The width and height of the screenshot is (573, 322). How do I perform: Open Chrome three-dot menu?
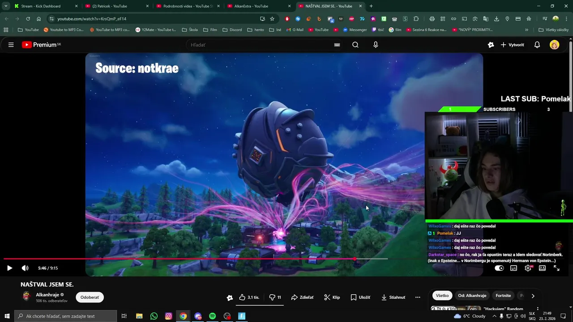pyautogui.click(x=566, y=19)
